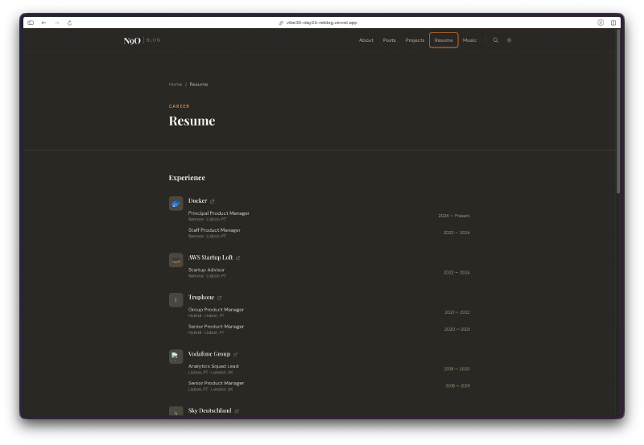Click the 2018 – 2019 date
This screenshot has height=445, width=644.
[457, 386]
